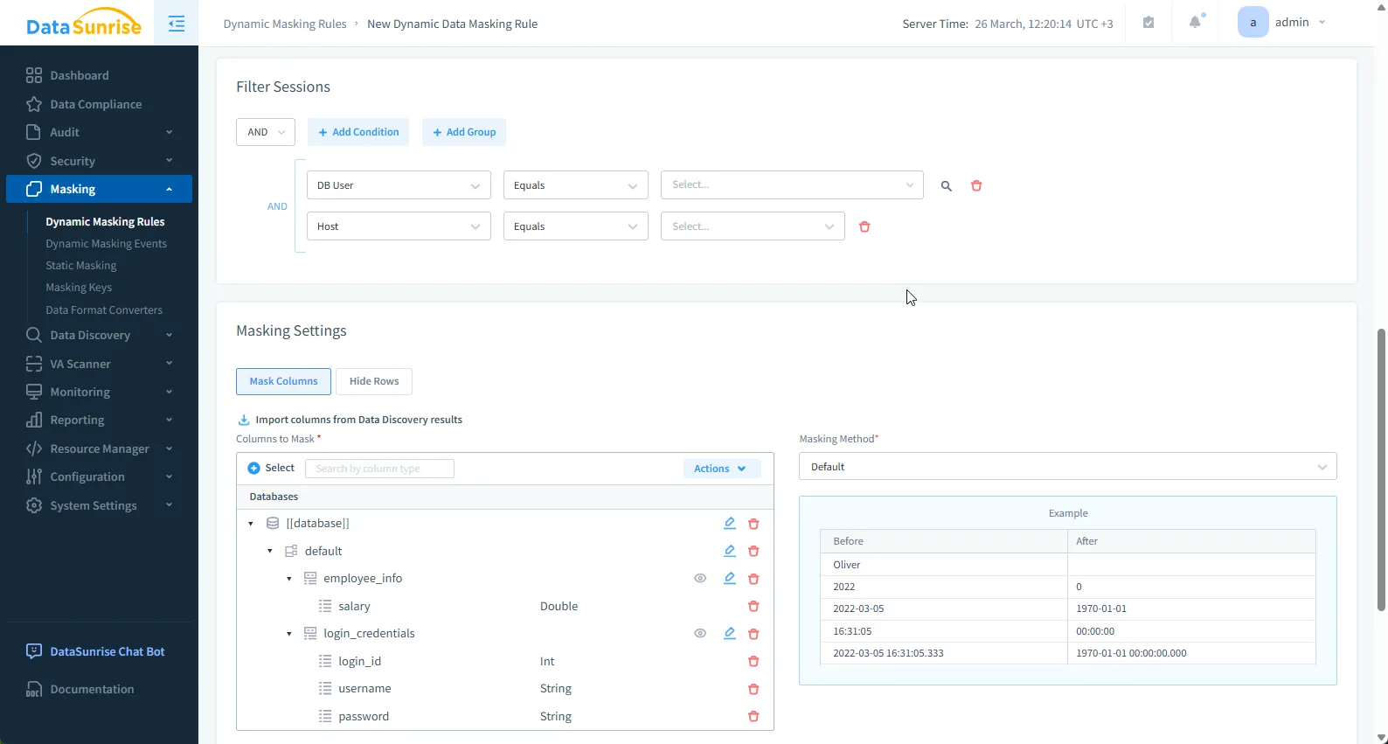This screenshot has width=1388, height=744.
Task: Collapse sidebar with the menu toggle icon
Action: pos(176,24)
